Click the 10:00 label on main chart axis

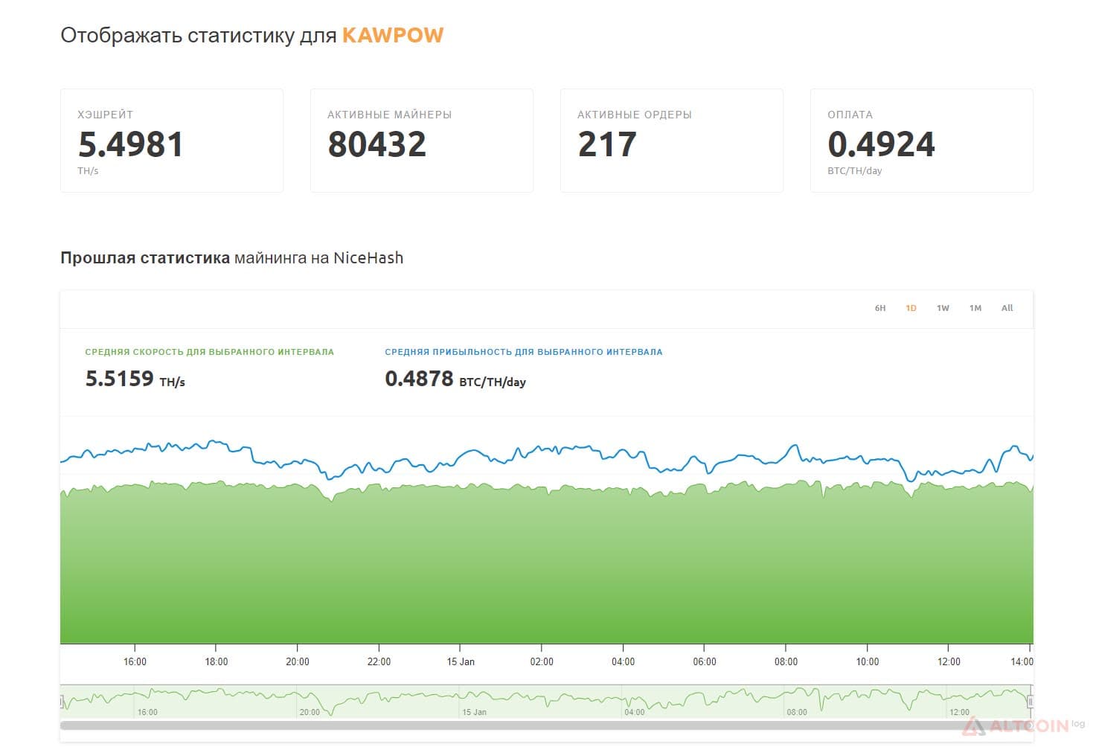(x=868, y=661)
